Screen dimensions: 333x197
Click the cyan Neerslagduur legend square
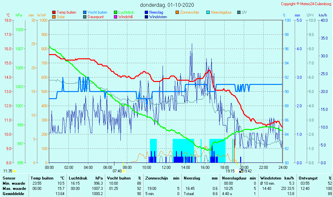click(208, 12)
